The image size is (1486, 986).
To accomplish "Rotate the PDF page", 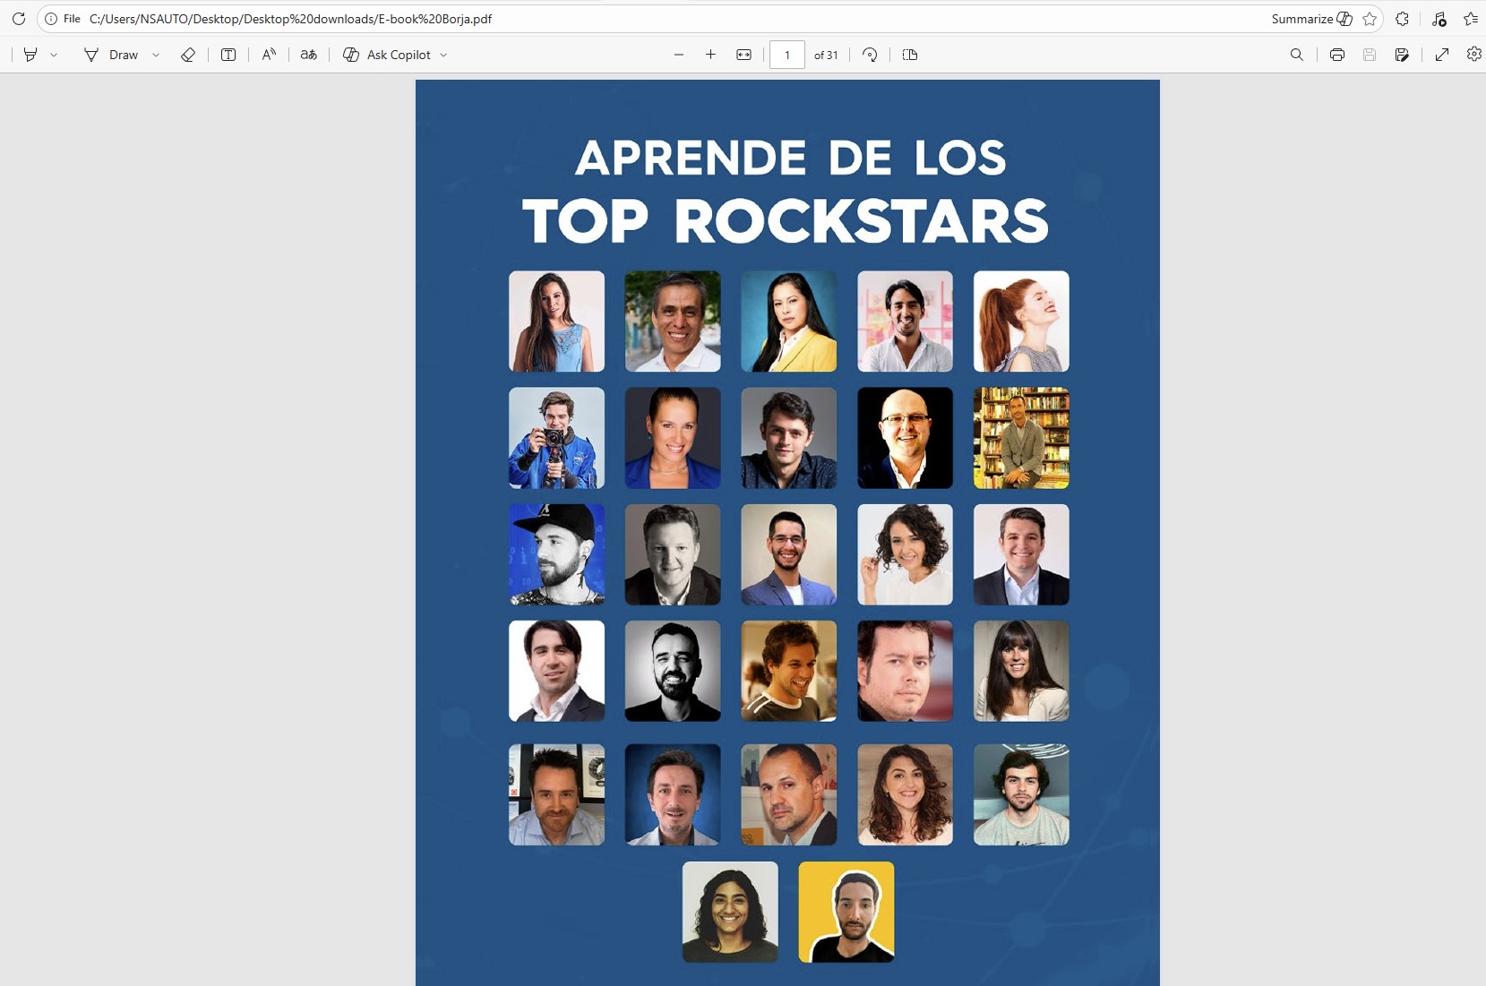I will click(870, 55).
